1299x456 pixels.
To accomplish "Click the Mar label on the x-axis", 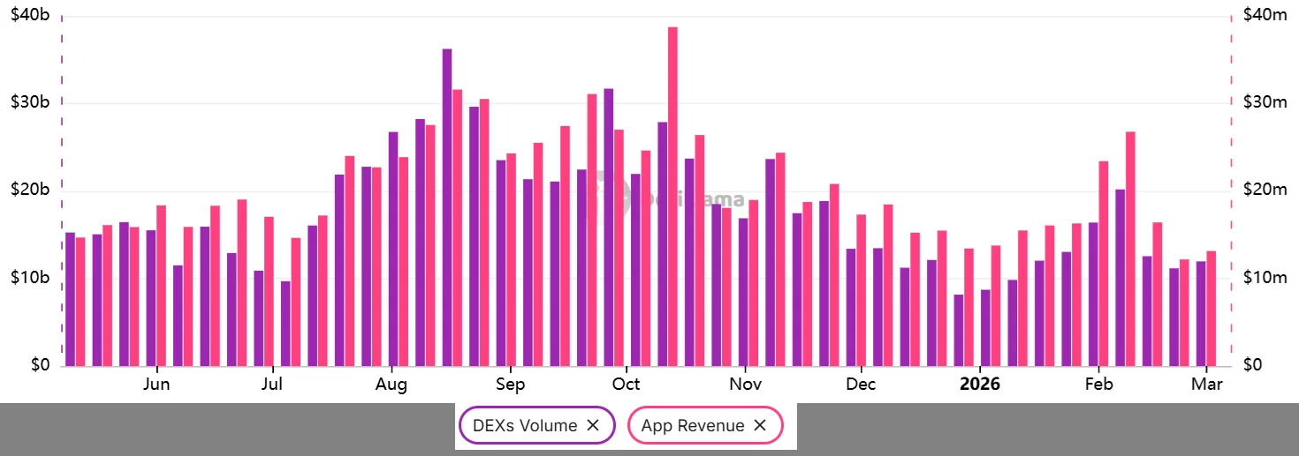I will pyautogui.click(x=1207, y=385).
